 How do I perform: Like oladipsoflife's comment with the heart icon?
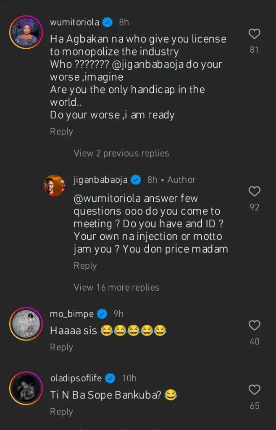tap(255, 390)
